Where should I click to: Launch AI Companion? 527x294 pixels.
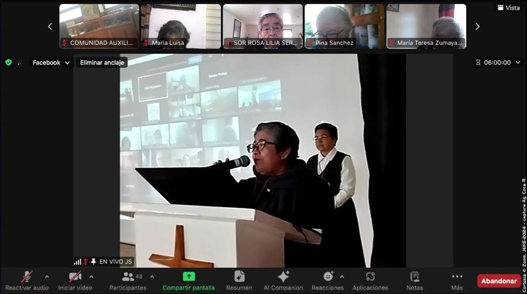(x=283, y=281)
